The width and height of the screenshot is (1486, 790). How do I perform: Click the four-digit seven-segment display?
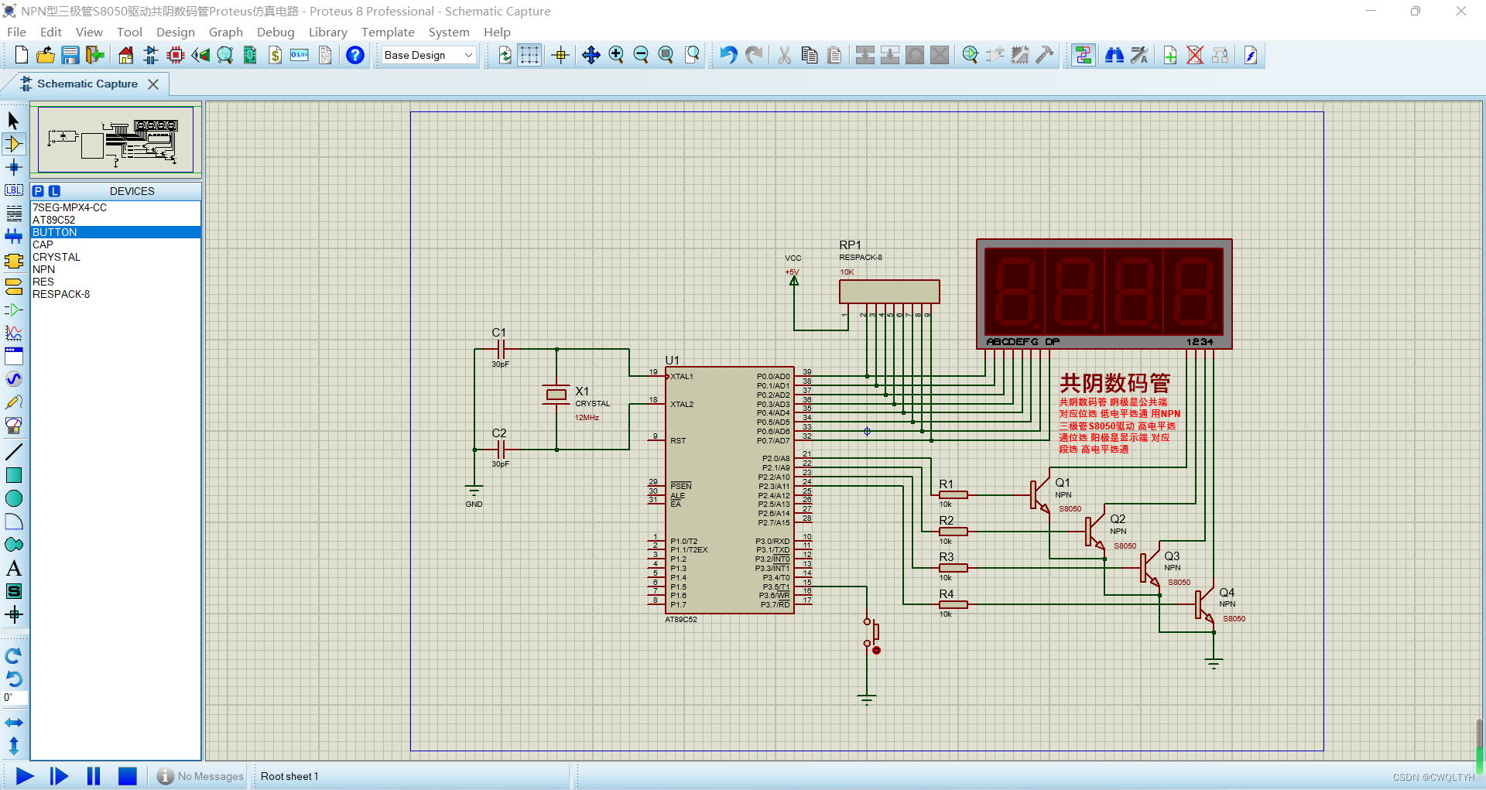coord(1104,294)
